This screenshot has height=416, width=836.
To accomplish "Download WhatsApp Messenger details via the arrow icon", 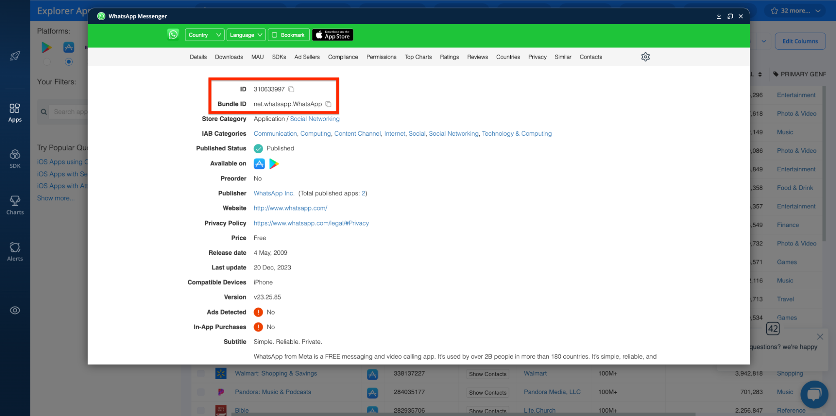I will coord(719,16).
